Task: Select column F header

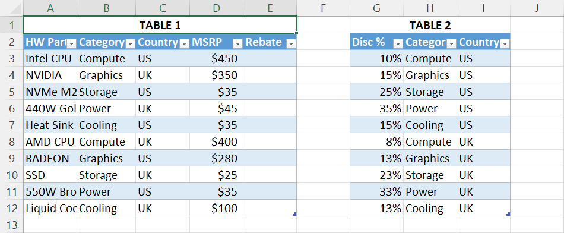Action: (x=323, y=8)
